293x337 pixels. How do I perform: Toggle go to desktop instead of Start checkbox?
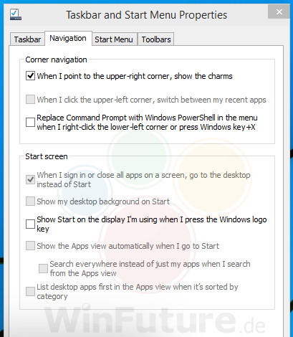(x=30, y=179)
